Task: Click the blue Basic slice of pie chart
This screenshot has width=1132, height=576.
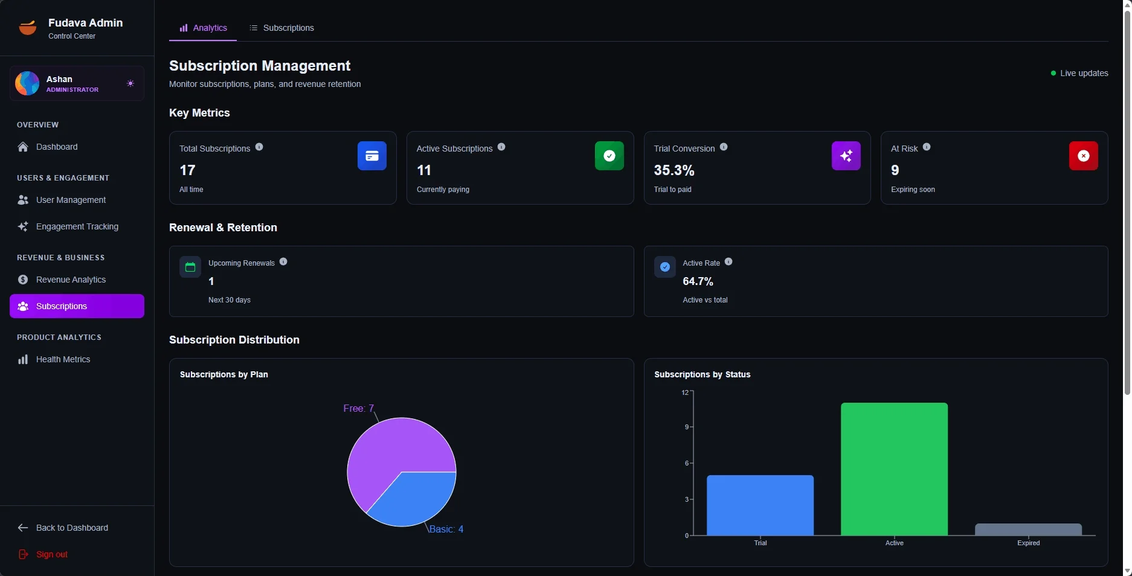Action: pyautogui.click(x=417, y=498)
